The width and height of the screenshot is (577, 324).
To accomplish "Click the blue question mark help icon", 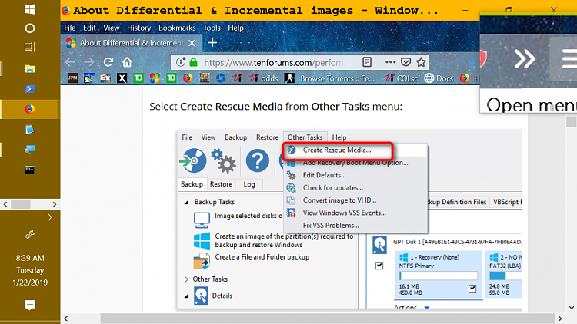I will coord(257,160).
